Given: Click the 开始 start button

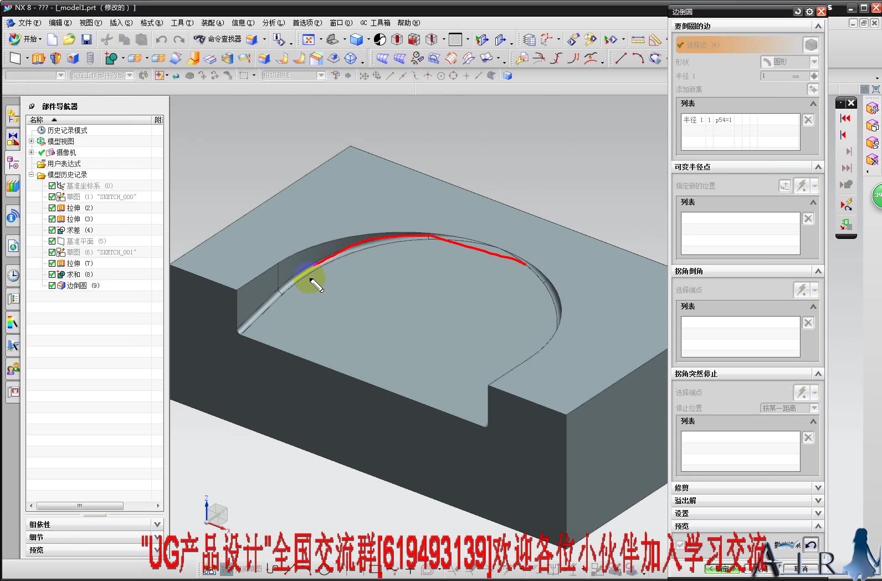Looking at the screenshot, I should coord(25,39).
